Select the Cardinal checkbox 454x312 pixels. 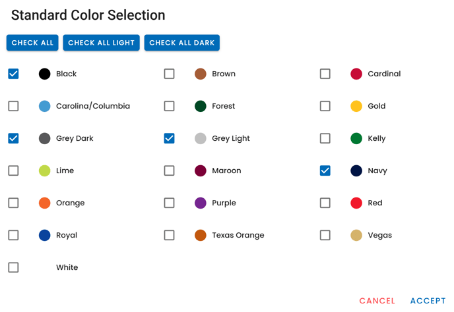click(x=325, y=74)
